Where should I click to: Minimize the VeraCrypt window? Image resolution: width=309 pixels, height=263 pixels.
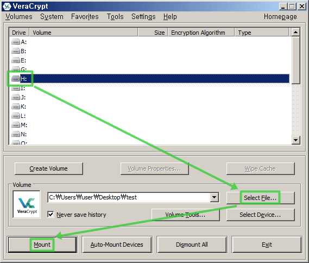pyautogui.click(x=283, y=7)
